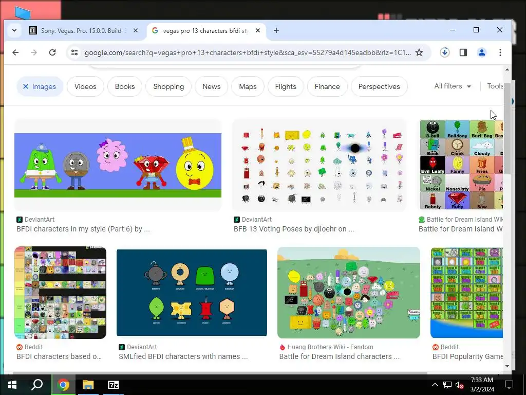Open BFDI Popularity Game image
This screenshot has height=395, width=526.
[x=466, y=293]
